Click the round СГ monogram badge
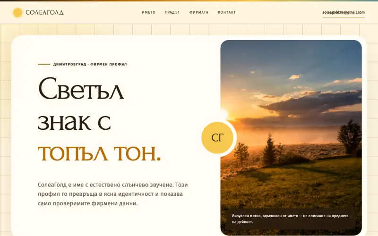Screen dimensions: 378x236 pos(217,138)
